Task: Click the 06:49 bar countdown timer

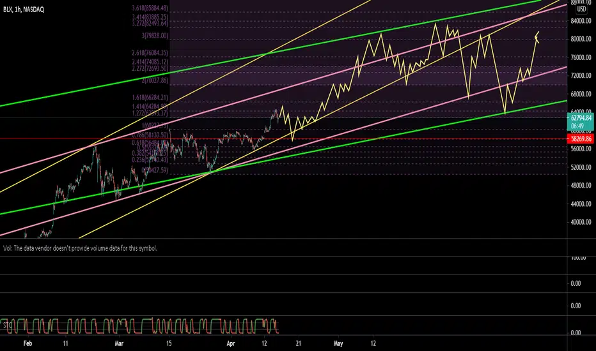Action: (x=577, y=126)
